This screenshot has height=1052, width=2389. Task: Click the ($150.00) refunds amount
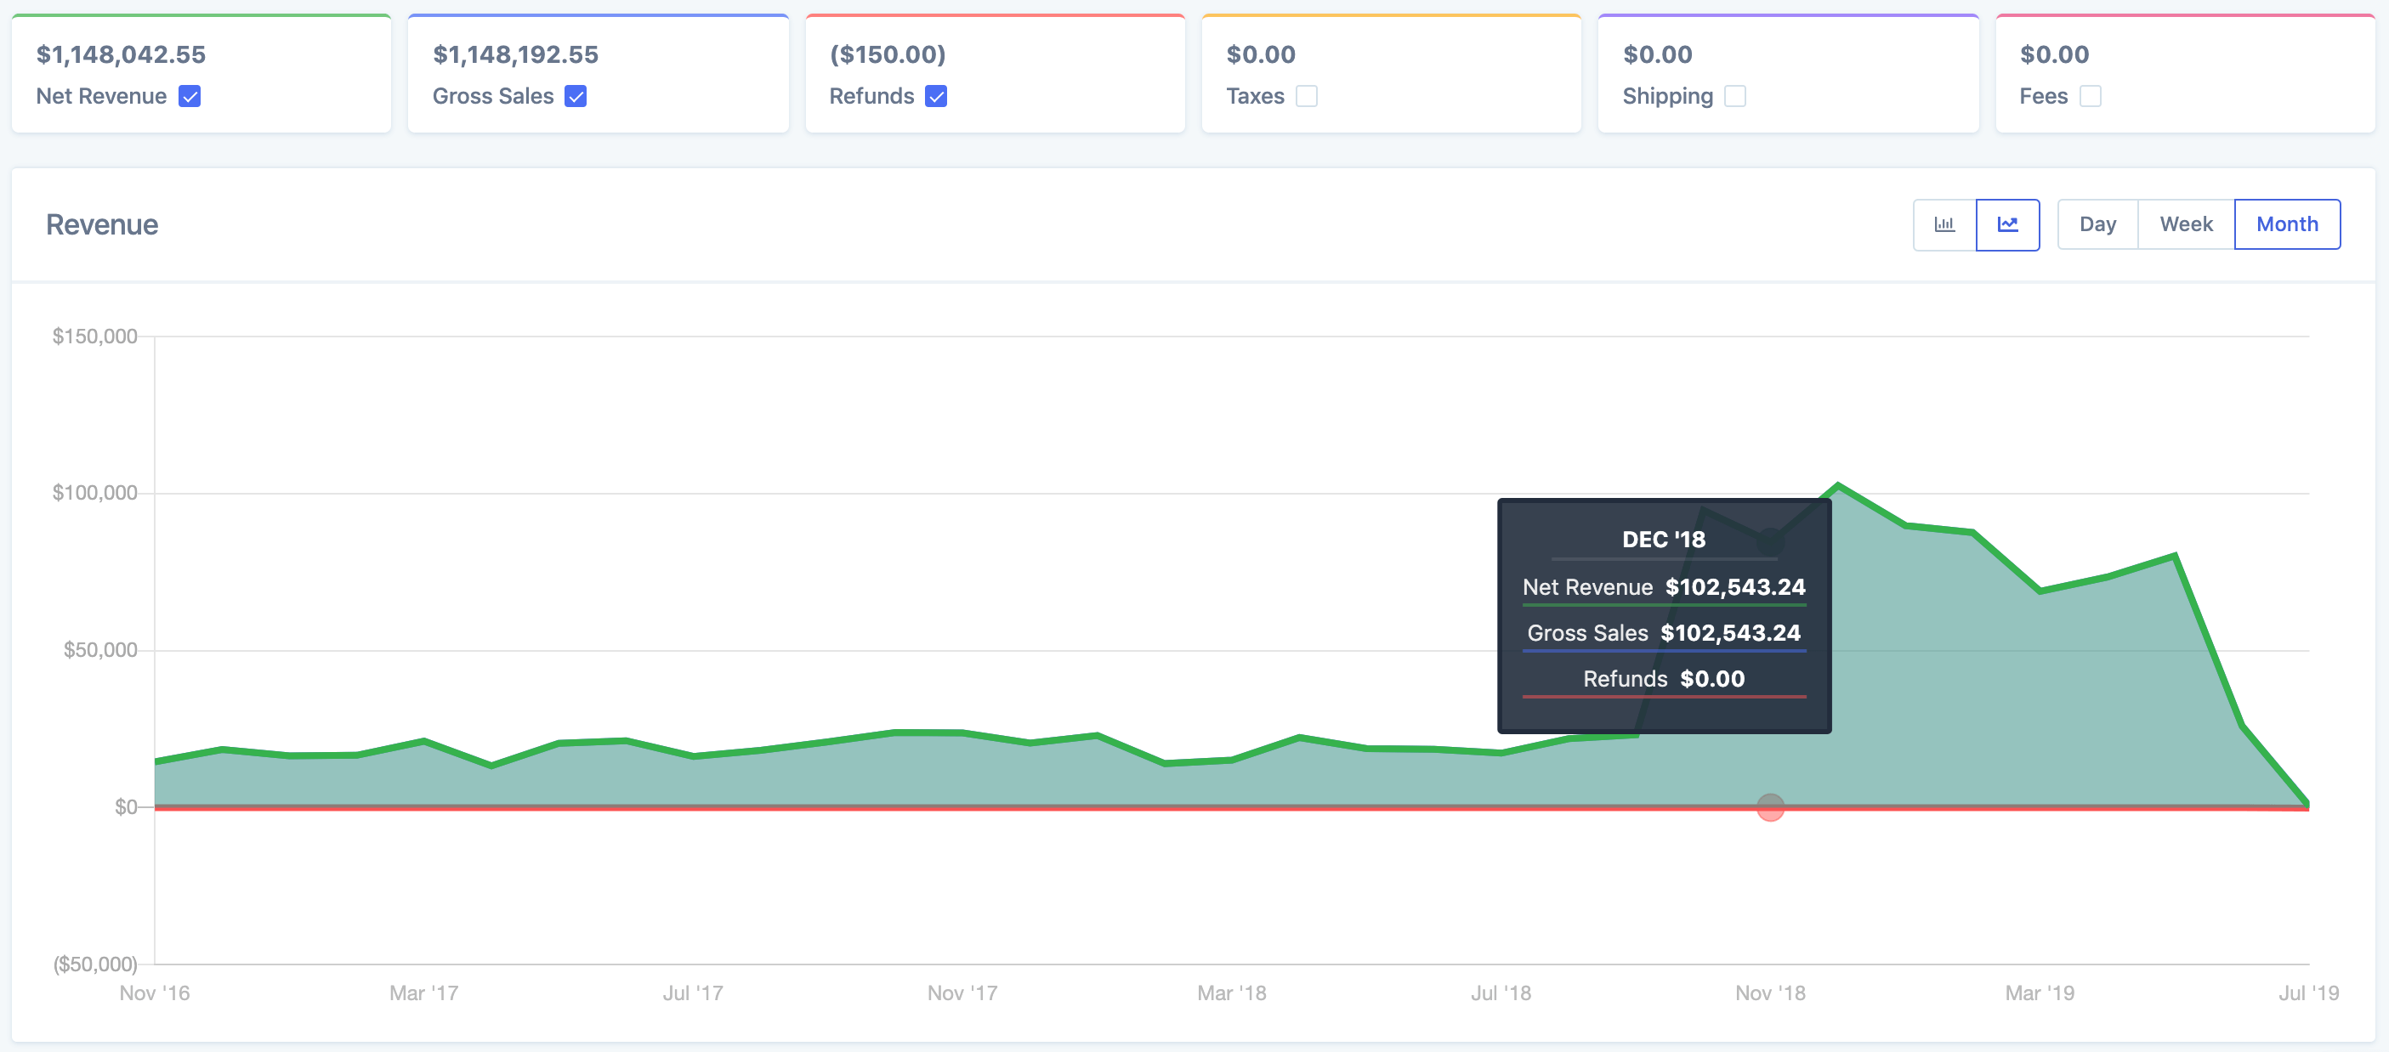coord(887,54)
